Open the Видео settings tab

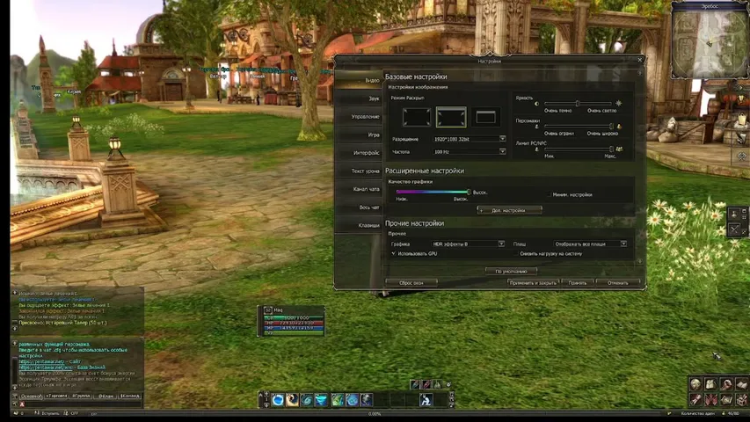(x=358, y=80)
